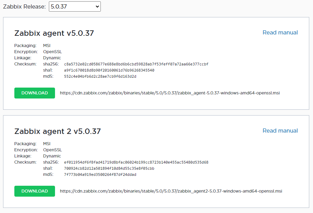The image size is (313, 213).
Task: Select sha1 checksum 700924cb82d12a501894f10d84d55c35e8f05cbb
Action: point(109,168)
